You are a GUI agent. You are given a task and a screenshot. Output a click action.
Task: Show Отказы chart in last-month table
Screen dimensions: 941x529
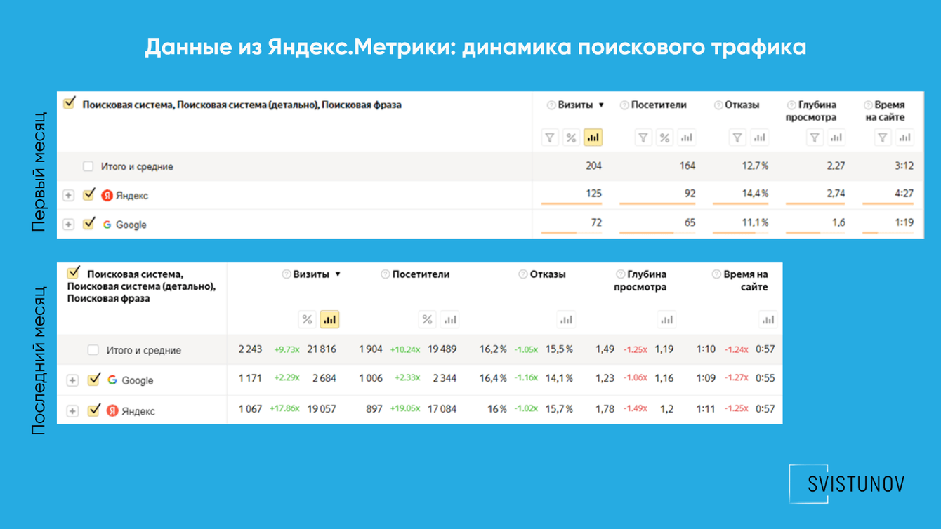(566, 319)
